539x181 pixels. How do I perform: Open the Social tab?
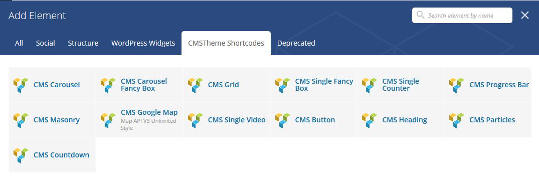[x=45, y=43]
